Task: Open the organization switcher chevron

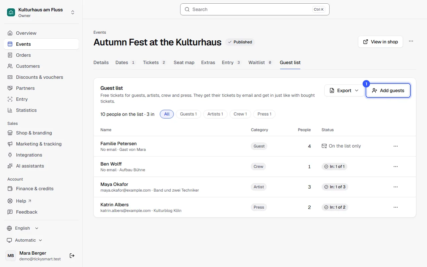Action: pos(73,13)
